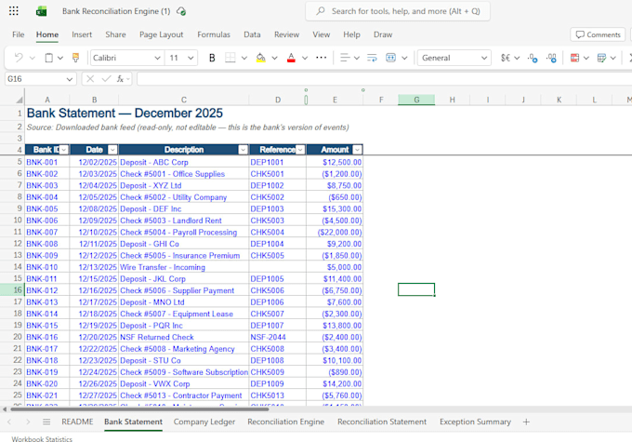Viewport: 632px width, 442px height.
Task: Open the Description column filter
Action: (243, 150)
